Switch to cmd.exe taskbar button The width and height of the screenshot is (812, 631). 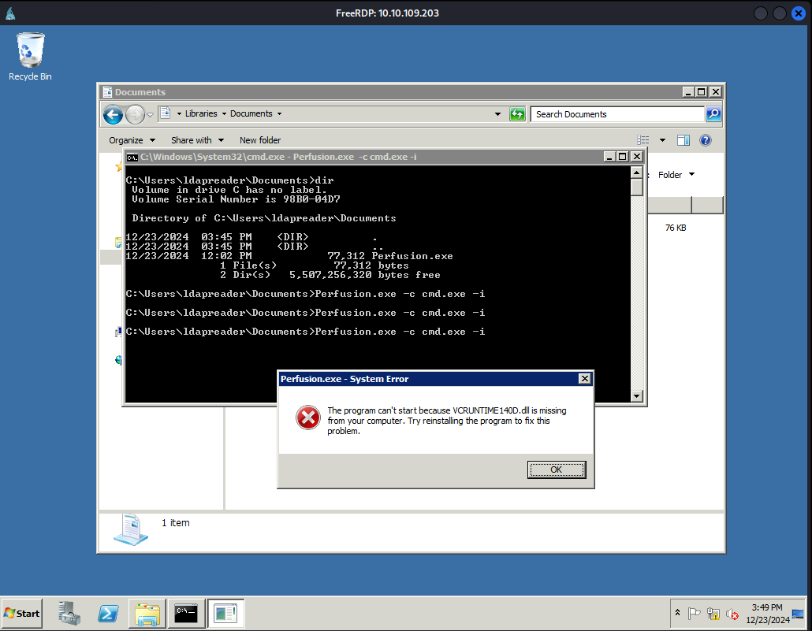tap(187, 613)
